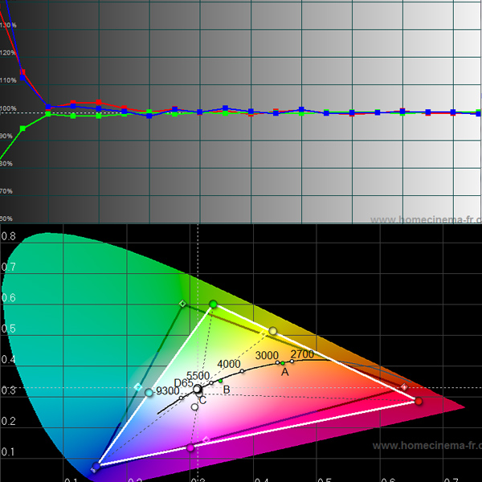Click the illuminant B label

227,390
